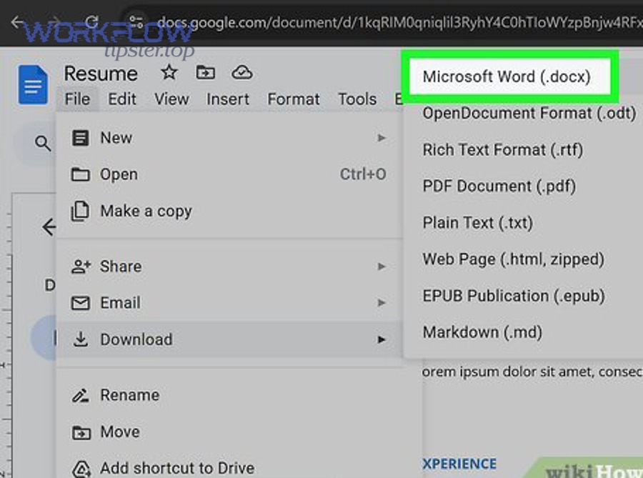Download as OpenDocument Format (.odt)
643x478 pixels.
click(529, 113)
